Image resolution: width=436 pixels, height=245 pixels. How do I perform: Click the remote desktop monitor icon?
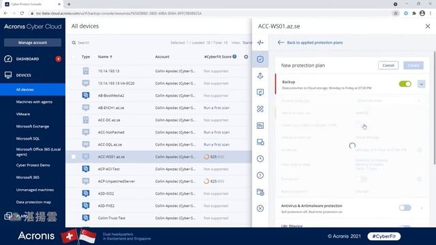pos(260,93)
